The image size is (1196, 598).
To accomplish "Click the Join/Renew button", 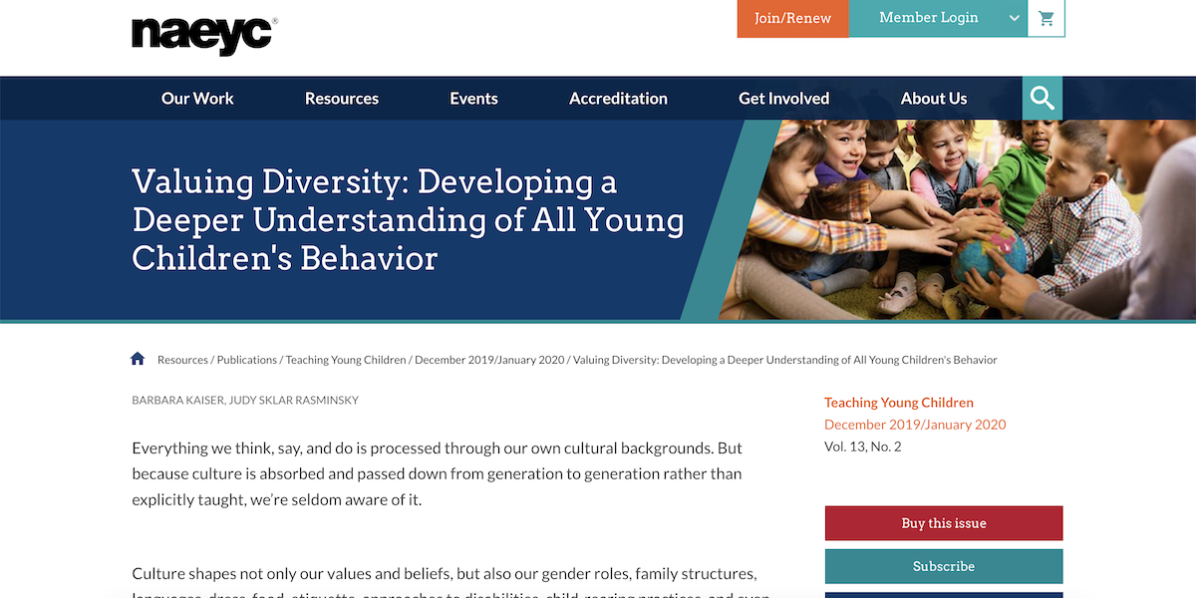I will pos(792,18).
